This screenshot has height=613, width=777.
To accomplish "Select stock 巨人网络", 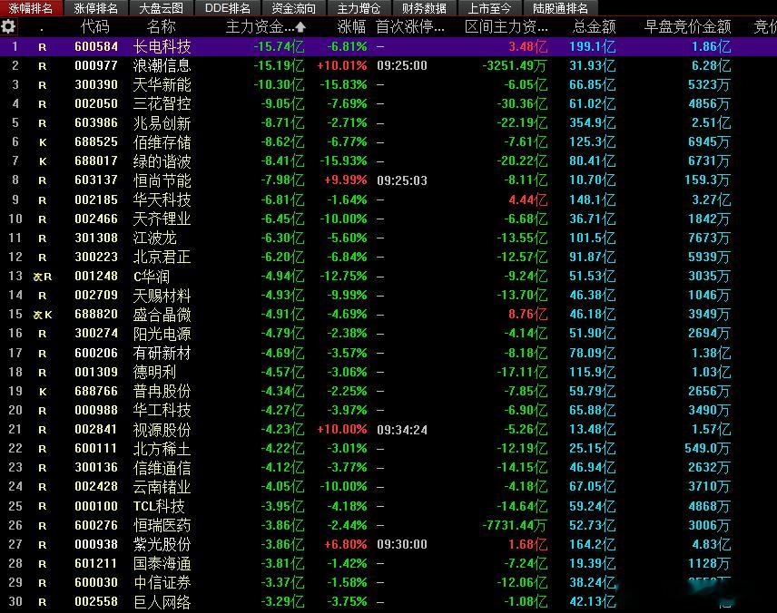I will pyautogui.click(x=162, y=602).
